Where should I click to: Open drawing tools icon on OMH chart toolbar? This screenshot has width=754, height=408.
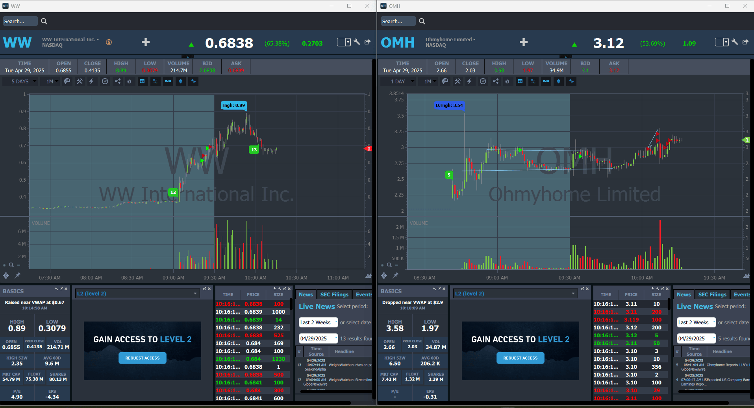pyautogui.click(x=458, y=81)
